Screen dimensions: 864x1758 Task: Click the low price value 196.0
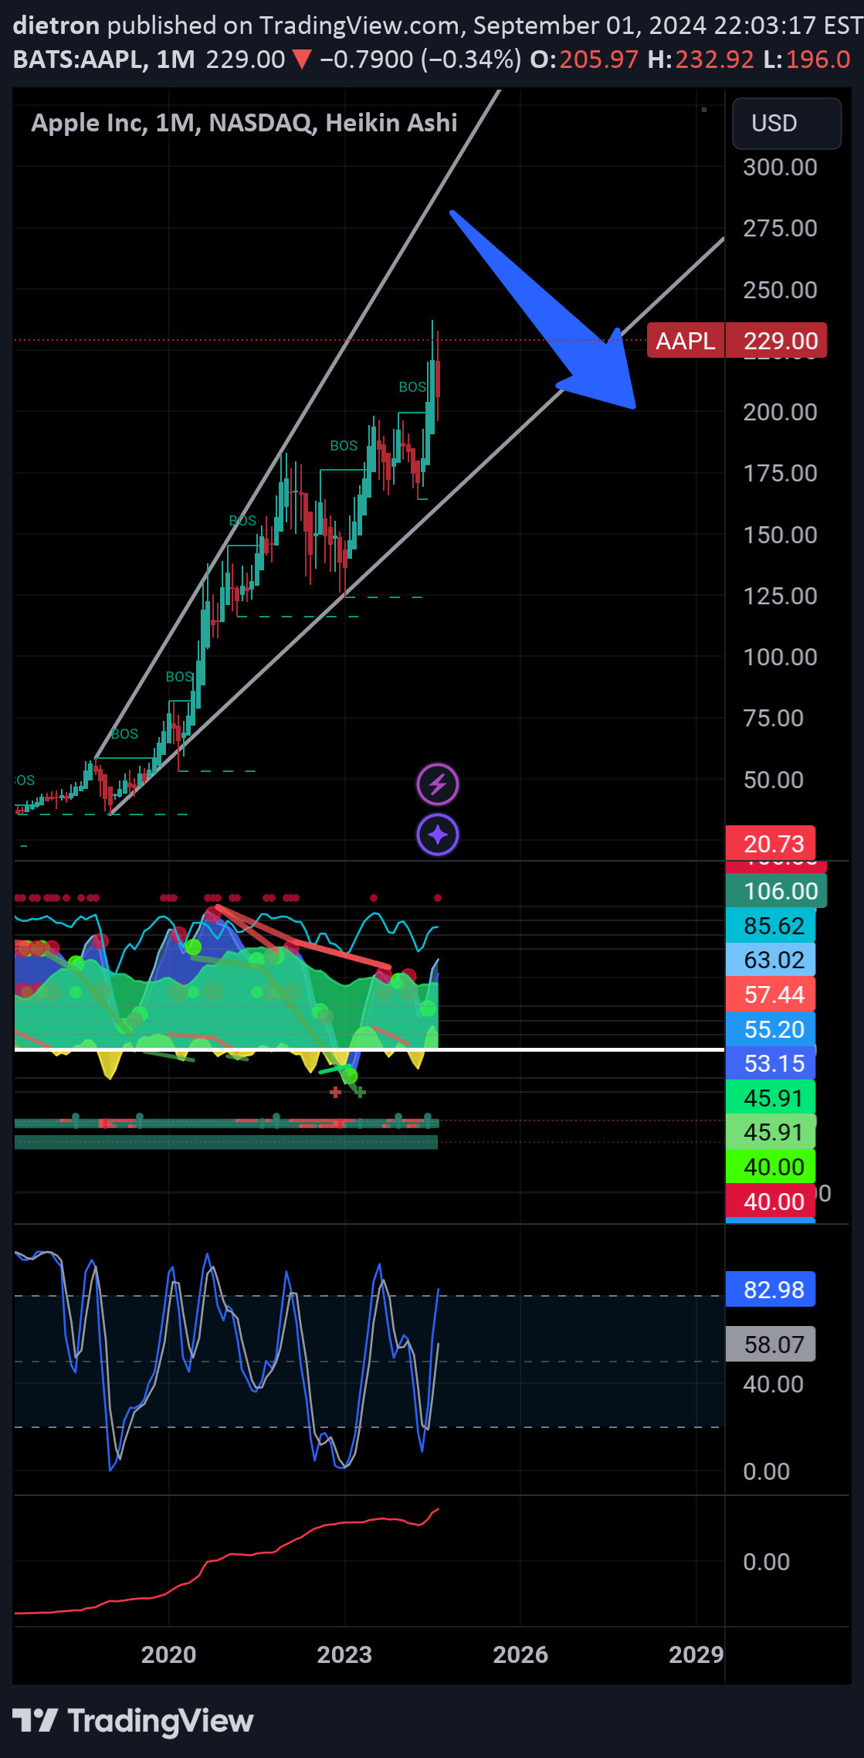(818, 60)
